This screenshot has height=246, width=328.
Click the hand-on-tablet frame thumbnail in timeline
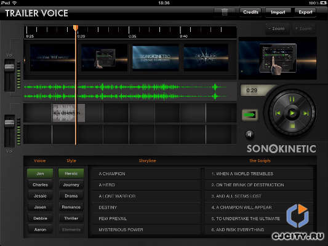105,58
